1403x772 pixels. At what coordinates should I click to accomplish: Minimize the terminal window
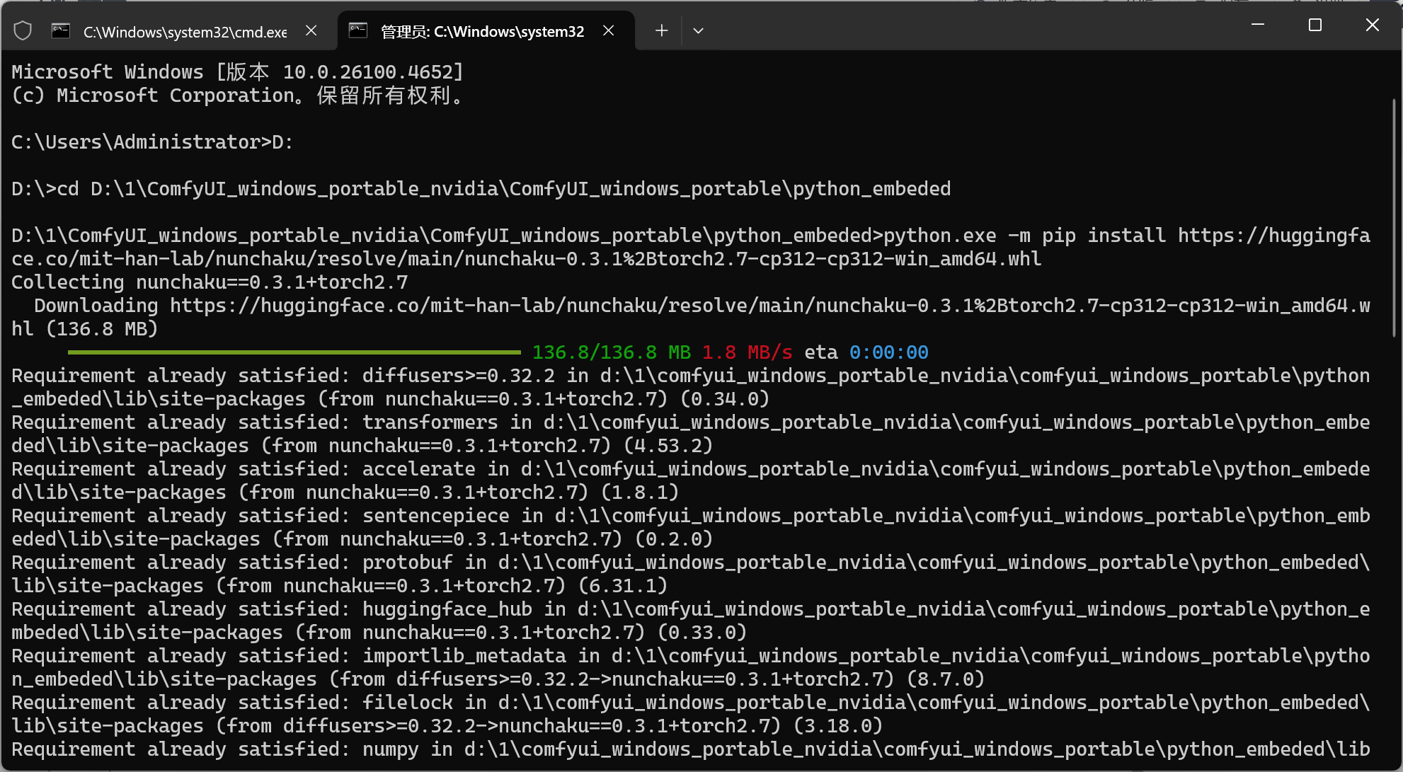[x=1258, y=25]
